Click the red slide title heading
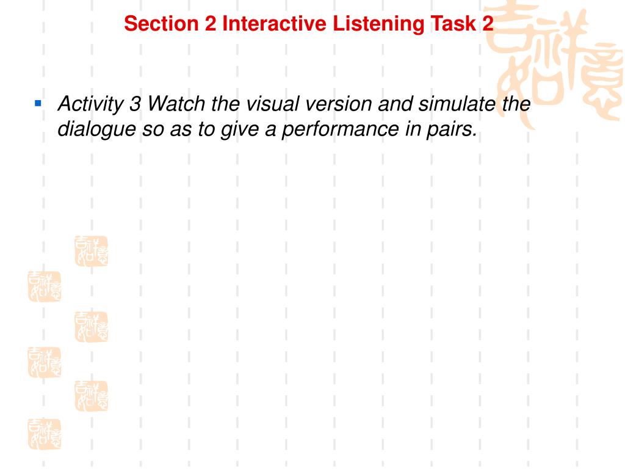 pos(309,24)
